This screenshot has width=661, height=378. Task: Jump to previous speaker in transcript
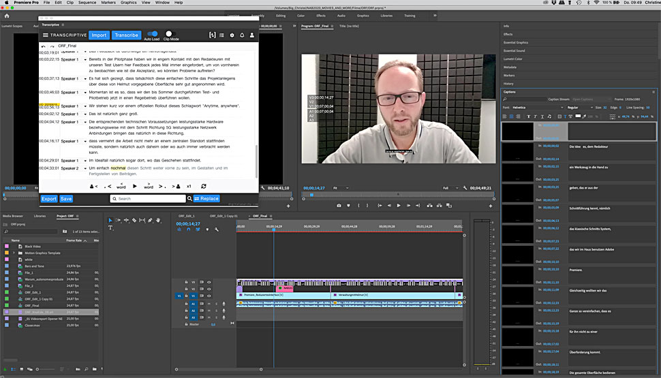[x=93, y=186]
